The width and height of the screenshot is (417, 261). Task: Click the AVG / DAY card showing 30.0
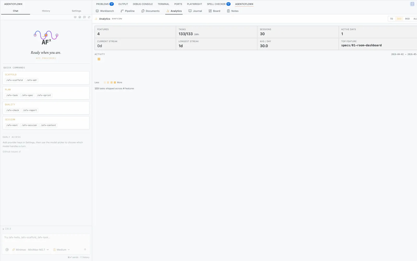[298, 44]
